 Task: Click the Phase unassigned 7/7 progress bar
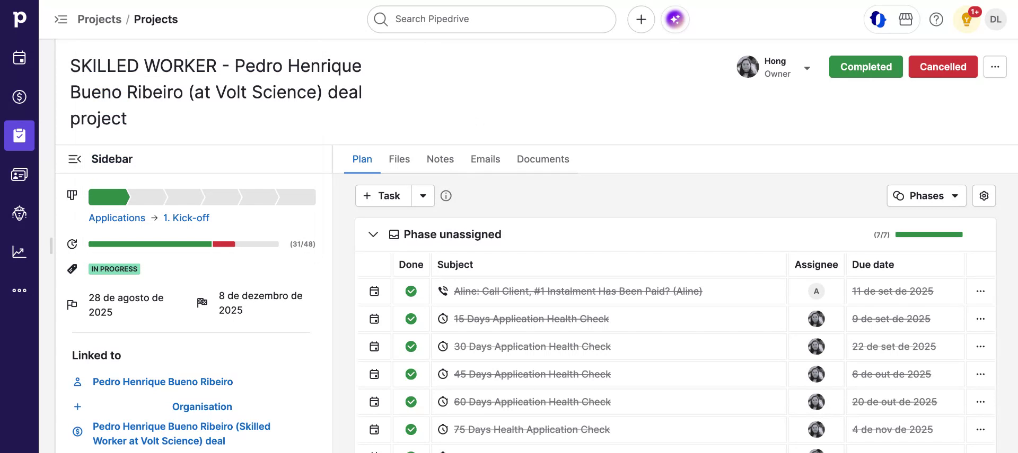tap(929, 234)
